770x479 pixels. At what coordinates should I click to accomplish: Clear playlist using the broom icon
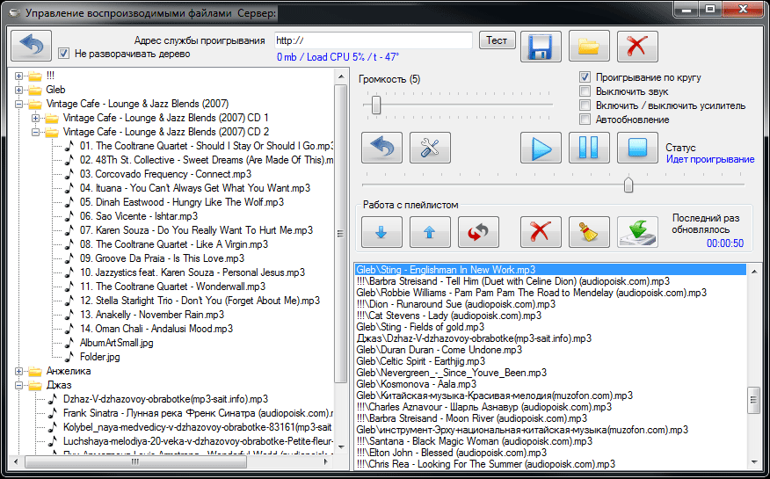tap(589, 234)
